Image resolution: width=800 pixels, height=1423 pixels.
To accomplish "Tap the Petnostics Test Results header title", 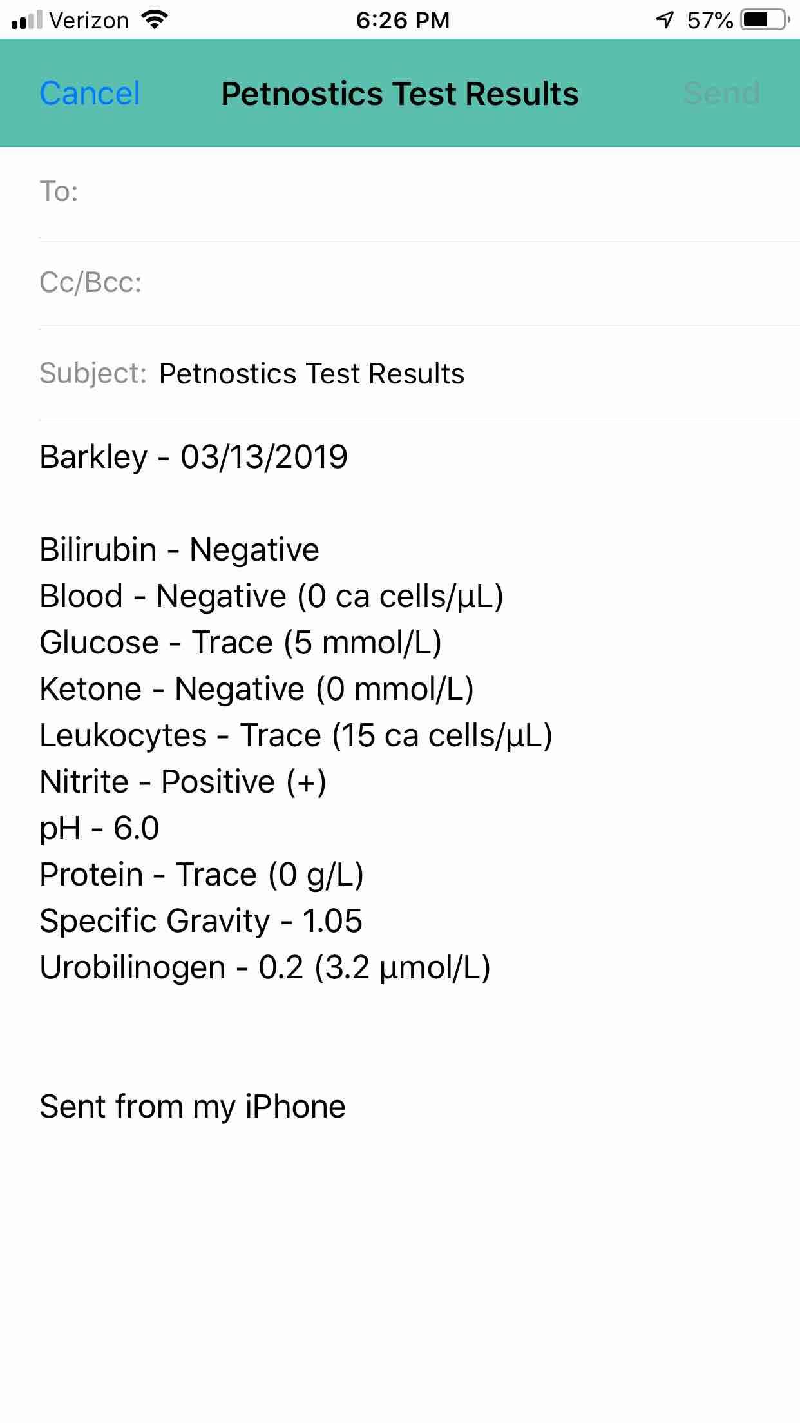I will click(x=399, y=93).
